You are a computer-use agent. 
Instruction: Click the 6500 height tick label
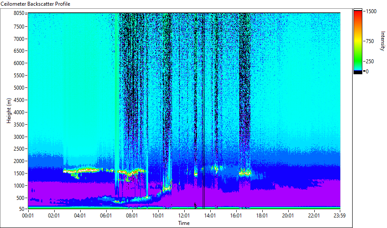[x=19, y=51]
